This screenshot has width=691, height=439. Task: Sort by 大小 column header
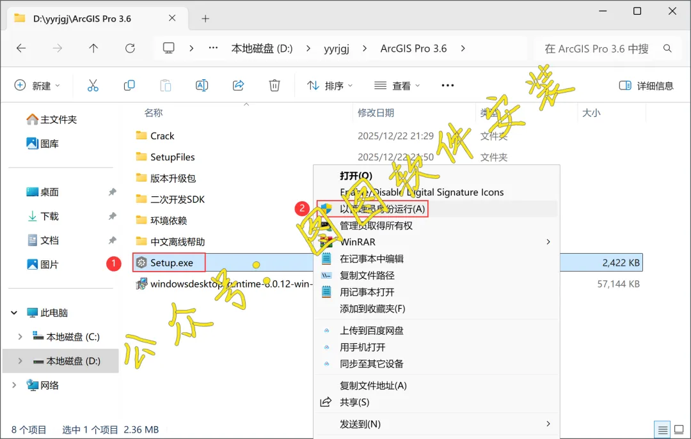point(591,112)
